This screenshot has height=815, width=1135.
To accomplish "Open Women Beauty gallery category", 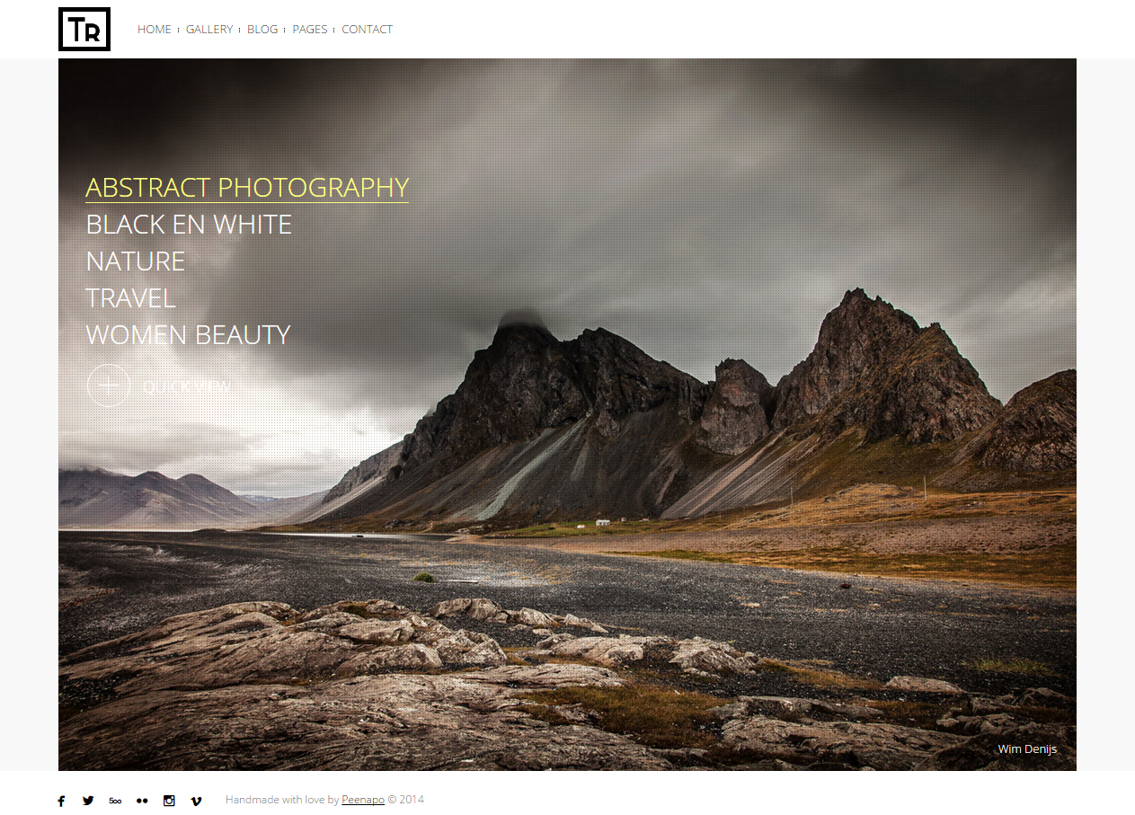I will point(188,335).
